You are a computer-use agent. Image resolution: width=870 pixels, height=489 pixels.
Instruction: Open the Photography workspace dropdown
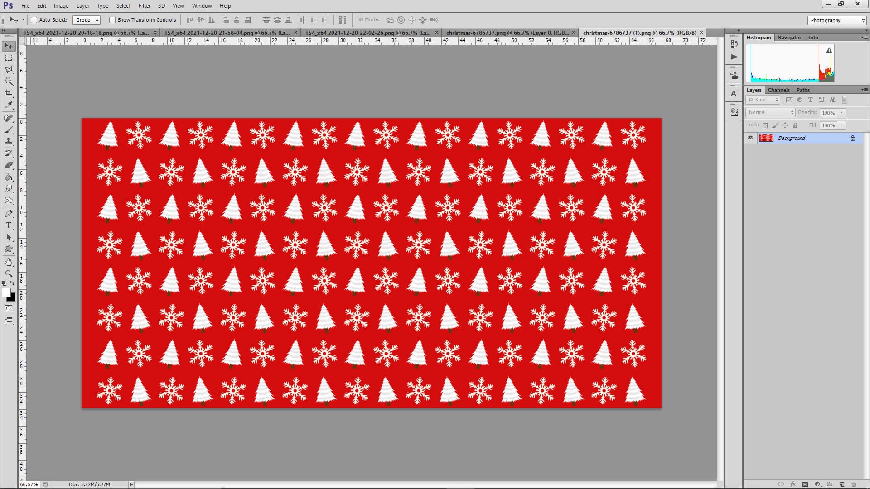point(837,20)
